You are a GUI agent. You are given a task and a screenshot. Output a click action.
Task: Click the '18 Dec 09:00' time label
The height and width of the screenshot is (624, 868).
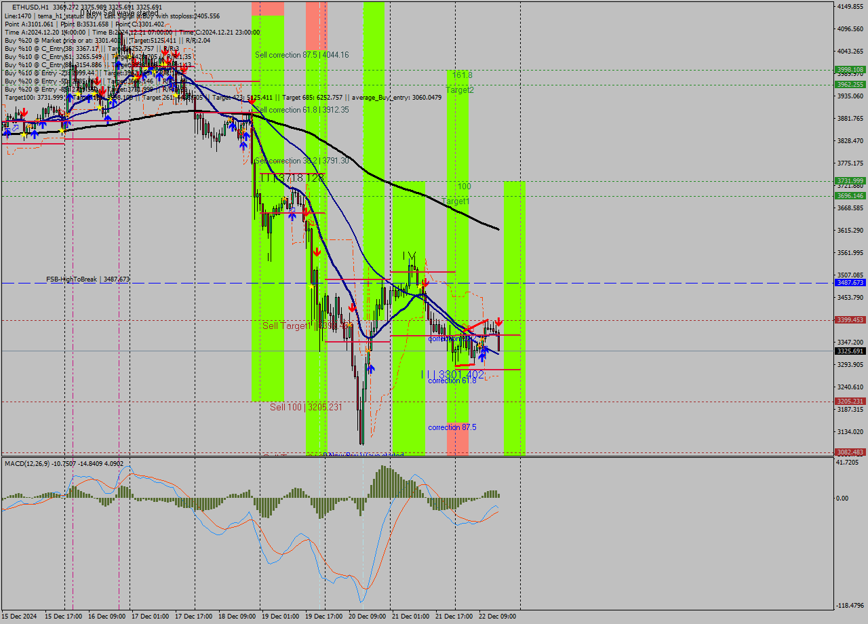tap(237, 617)
